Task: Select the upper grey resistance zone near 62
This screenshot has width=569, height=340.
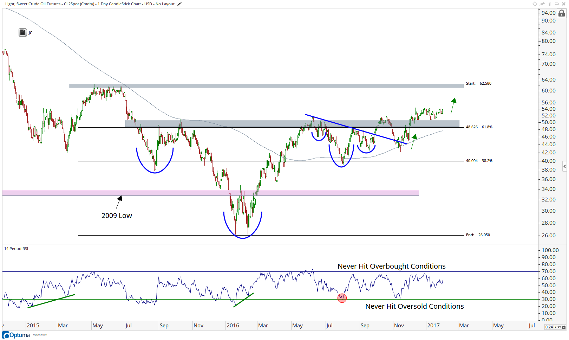Action: click(266, 86)
